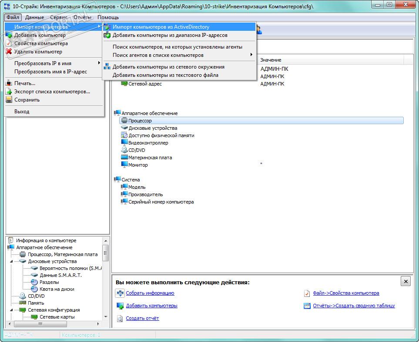
Task: Expand Поиск агентов в списке компьютеров submenu
Action: click(179, 55)
